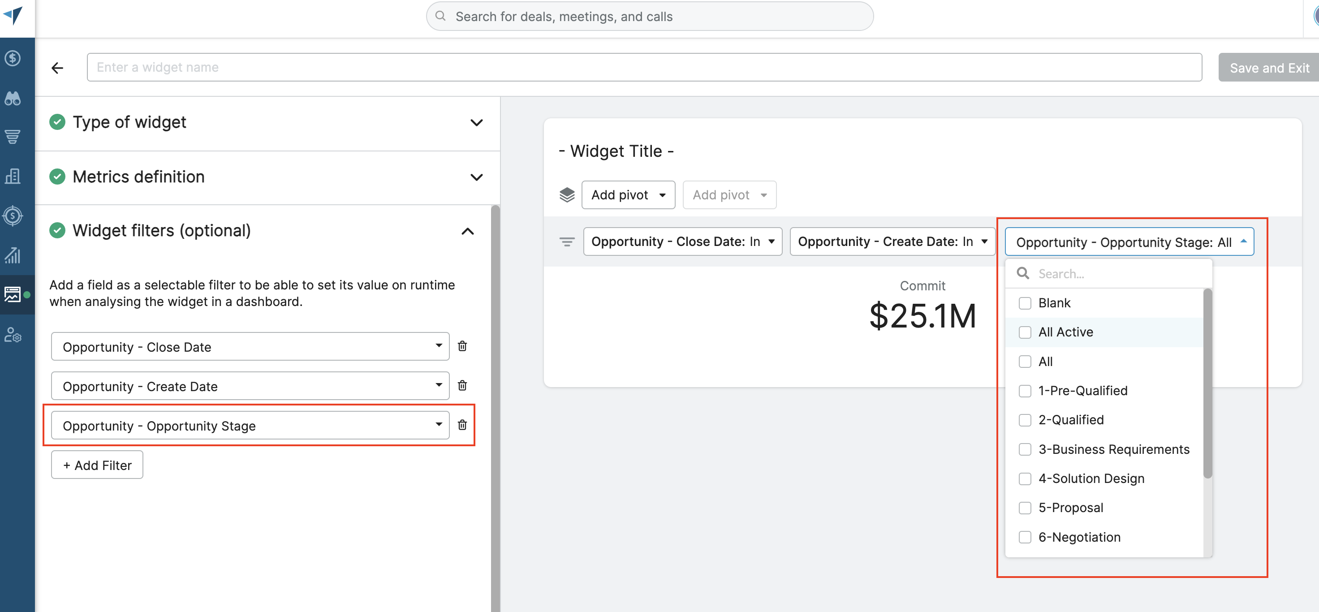Click the widget name input field
Viewport: 1319px width, 612px height.
(x=644, y=67)
